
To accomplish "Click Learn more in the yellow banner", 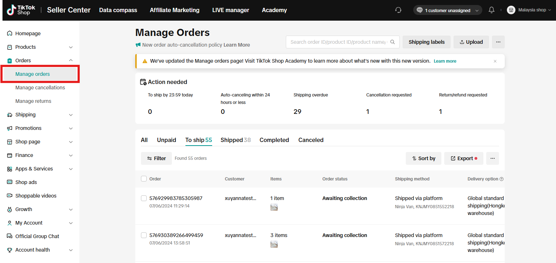I will (x=445, y=61).
